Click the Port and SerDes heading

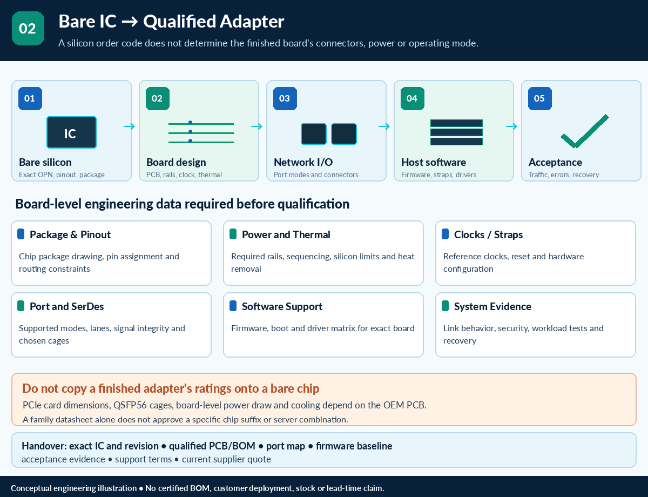click(67, 306)
